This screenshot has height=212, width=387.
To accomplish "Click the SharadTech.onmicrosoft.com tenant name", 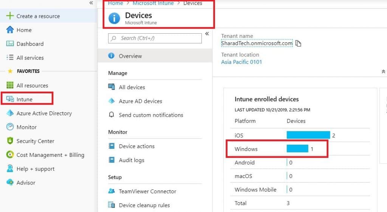I will tap(257, 43).
